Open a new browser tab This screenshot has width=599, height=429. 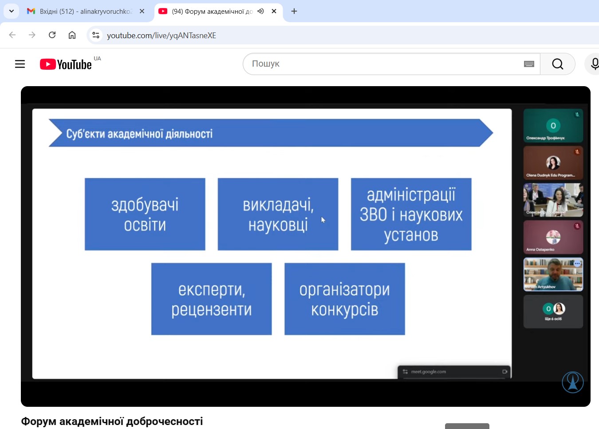pos(294,11)
